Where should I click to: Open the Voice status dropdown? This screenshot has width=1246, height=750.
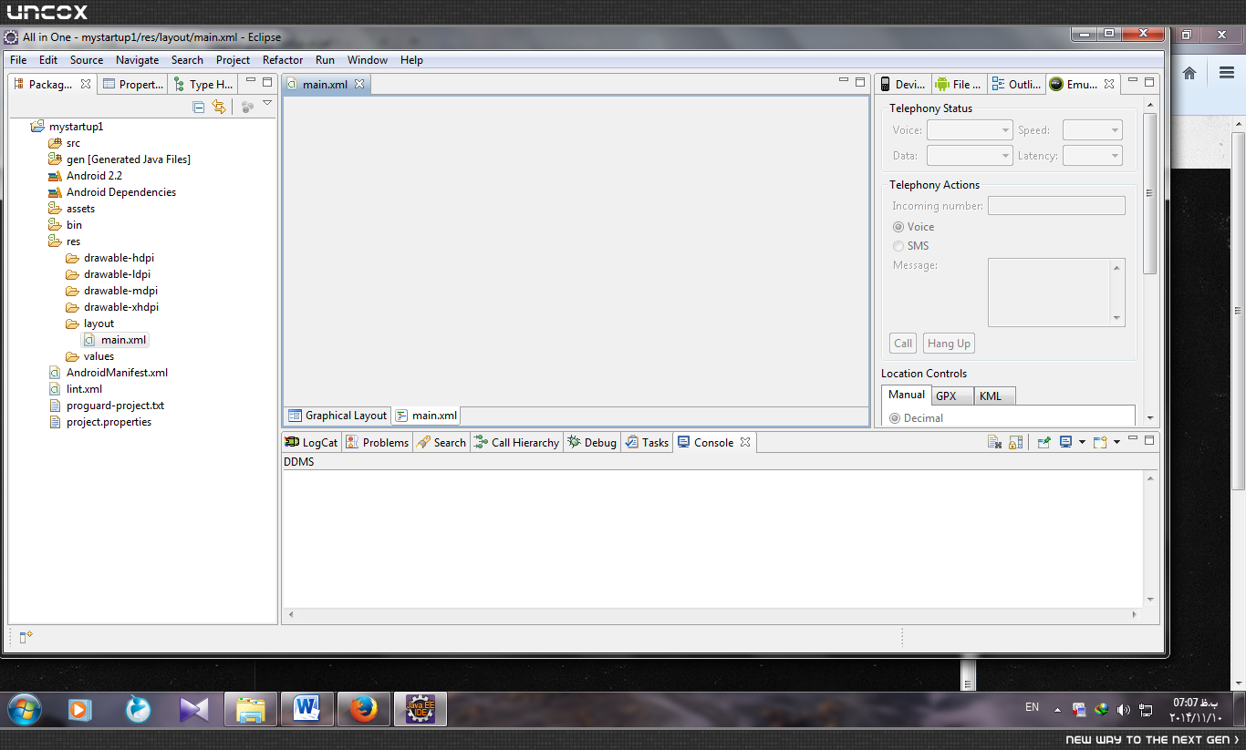(970, 130)
